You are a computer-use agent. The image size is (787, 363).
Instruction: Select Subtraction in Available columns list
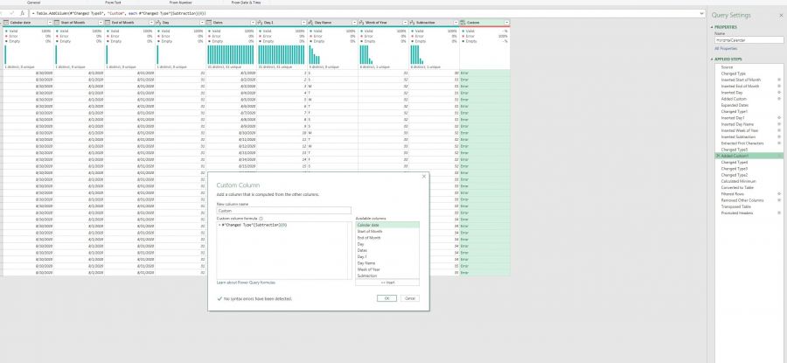387,276
